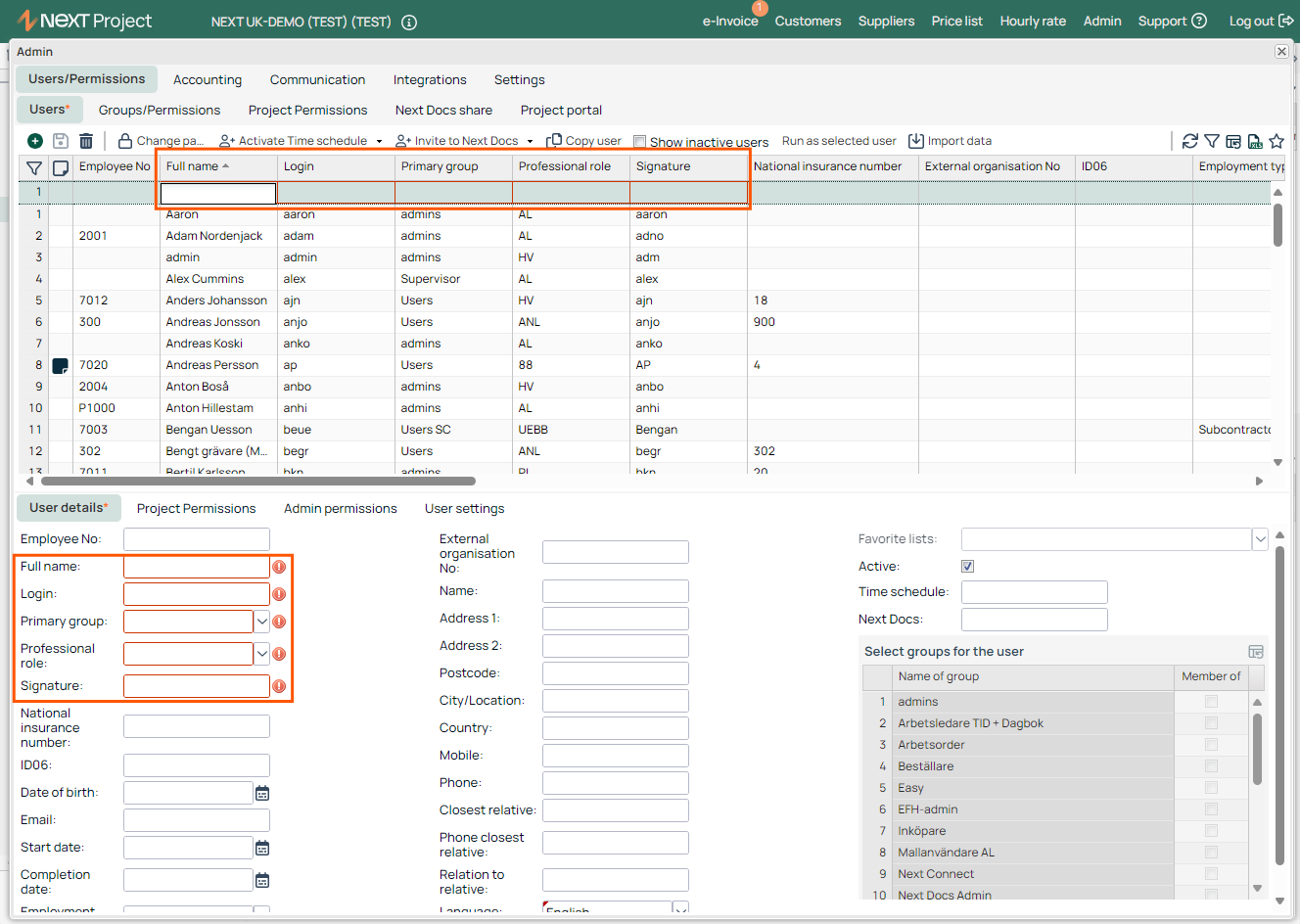1300x924 pixels.
Task: Check Member of box for admins group
Action: 1211,702
